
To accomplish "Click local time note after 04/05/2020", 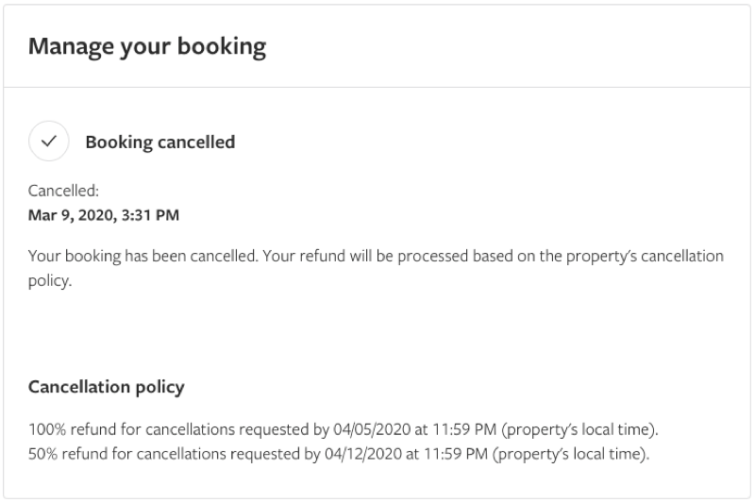I will pyautogui.click(x=579, y=429).
